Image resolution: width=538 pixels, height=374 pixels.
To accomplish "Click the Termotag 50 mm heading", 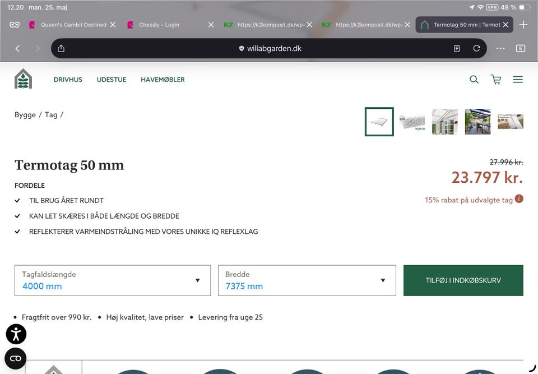I will (x=69, y=165).
